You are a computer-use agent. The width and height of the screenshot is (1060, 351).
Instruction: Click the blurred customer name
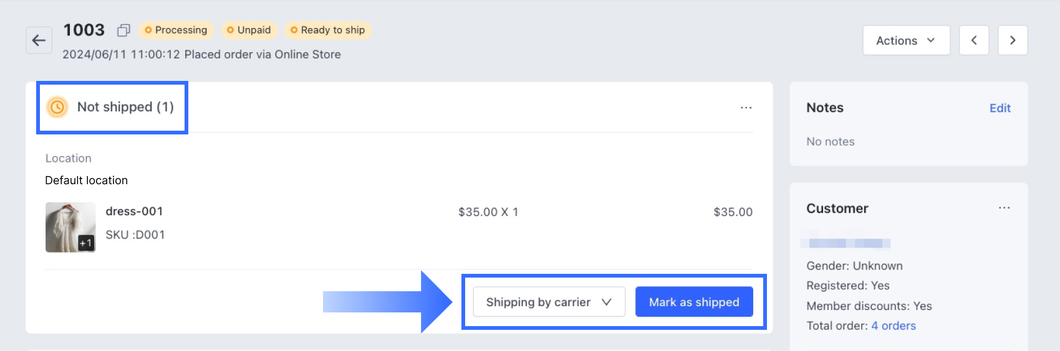point(846,243)
